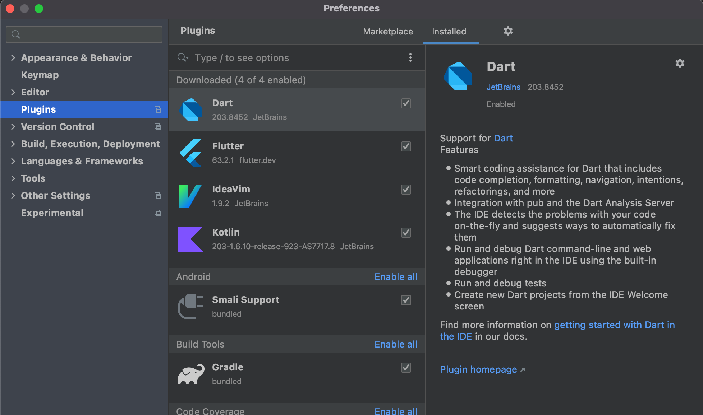Click the Flutter plugin logo icon

click(x=190, y=153)
